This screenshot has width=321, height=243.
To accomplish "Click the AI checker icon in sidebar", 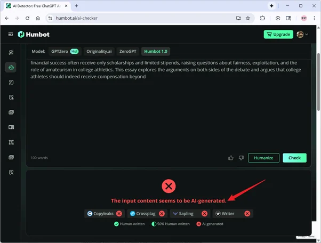I will pyautogui.click(x=11, y=67).
